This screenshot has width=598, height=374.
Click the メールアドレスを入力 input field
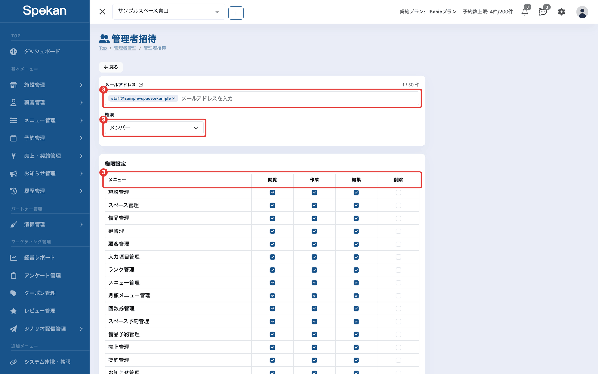[299, 99]
